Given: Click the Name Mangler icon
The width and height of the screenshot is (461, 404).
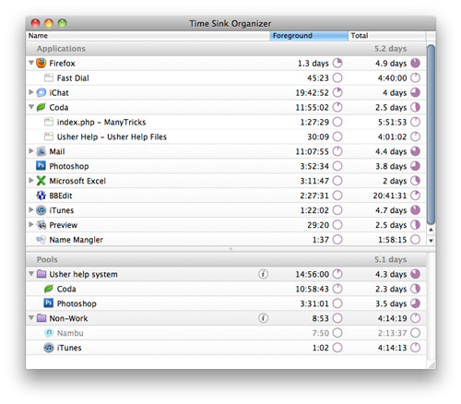Looking at the screenshot, I should (x=41, y=240).
